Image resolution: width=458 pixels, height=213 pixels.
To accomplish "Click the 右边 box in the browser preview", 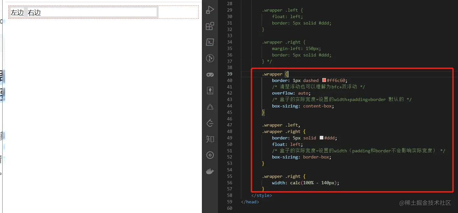I will (x=92, y=13).
